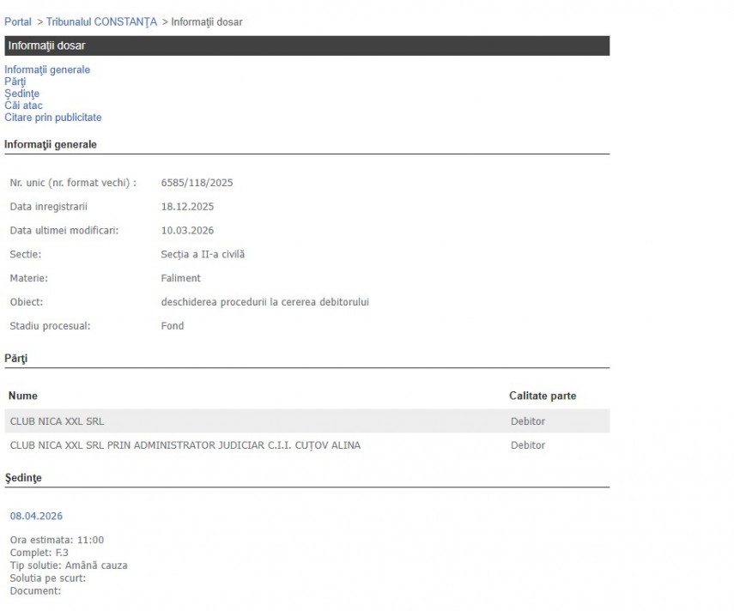This screenshot has width=734, height=611.
Task: Click the object text about deschiderea procedurii
Action: coord(264,302)
